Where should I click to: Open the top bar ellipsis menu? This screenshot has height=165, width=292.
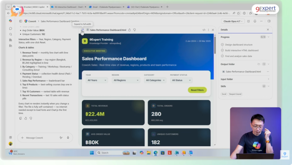click(x=261, y=21)
